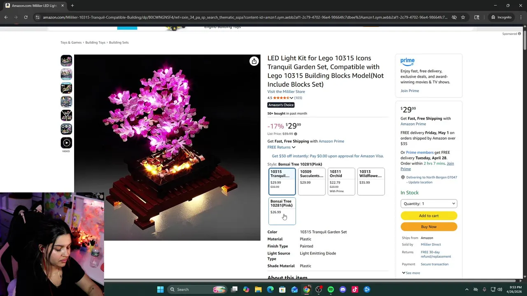The image size is (527, 296).
Task: Open the side panel icon in toolbar
Action: point(477,17)
